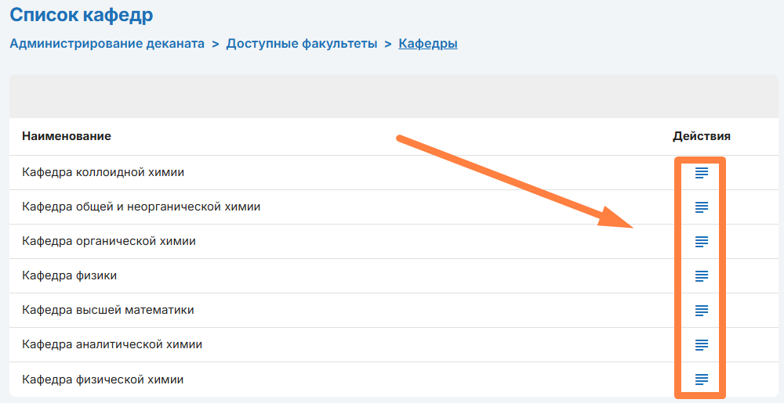Image resolution: width=784 pixels, height=403 pixels.
Task: Select the Кафедра коллоидной химии row name
Action: click(103, 172)
